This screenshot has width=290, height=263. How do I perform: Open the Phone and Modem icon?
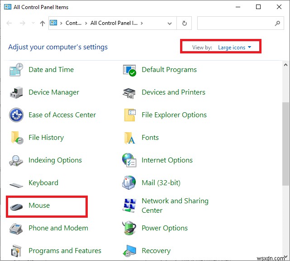coord(16,229)
